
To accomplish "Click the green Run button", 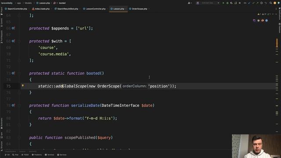I will 223,3.
